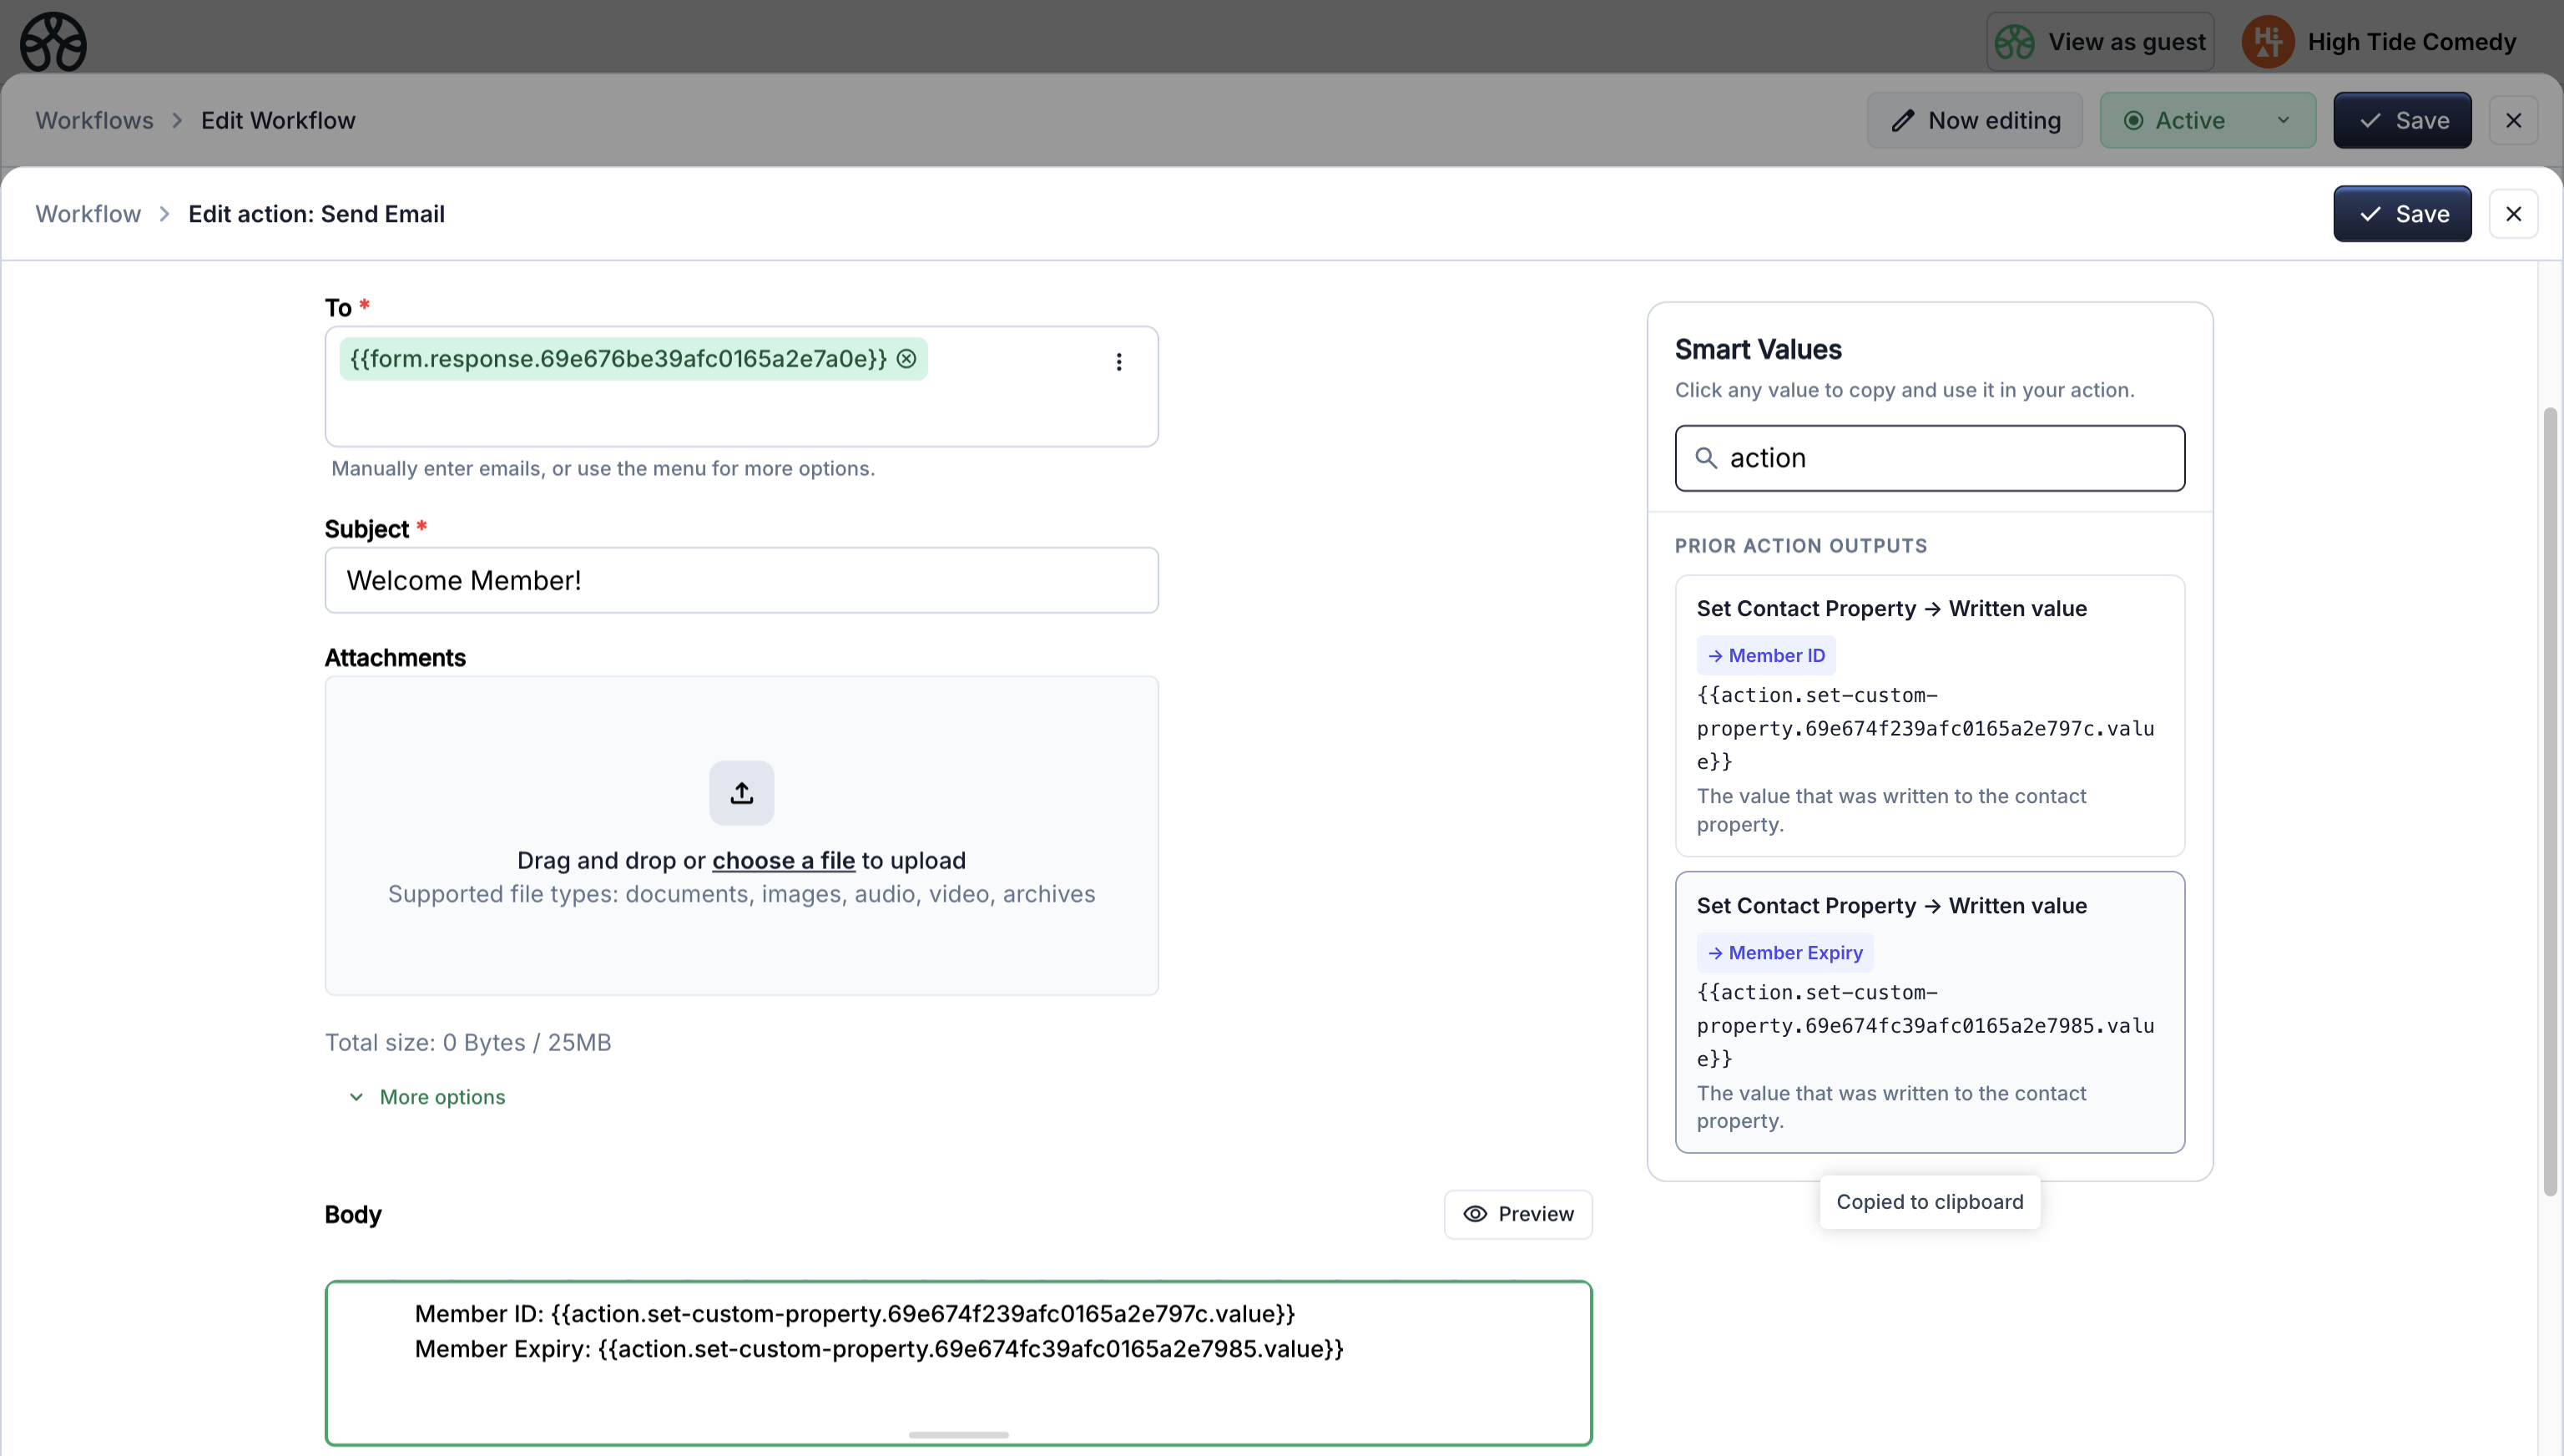Click the search magnifier in Smart Values
Image resolution: width=2564 pixels, height=1456 pixels.
(1706, 458)
